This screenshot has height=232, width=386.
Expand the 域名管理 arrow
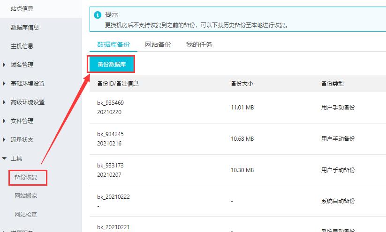pyautogui.click(x=4, y=65)
